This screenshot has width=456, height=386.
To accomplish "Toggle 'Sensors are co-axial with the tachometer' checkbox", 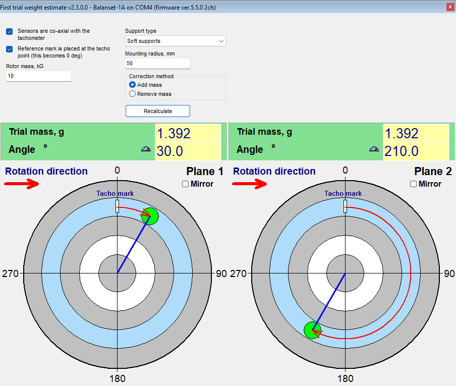I will (x=9, y=31).
